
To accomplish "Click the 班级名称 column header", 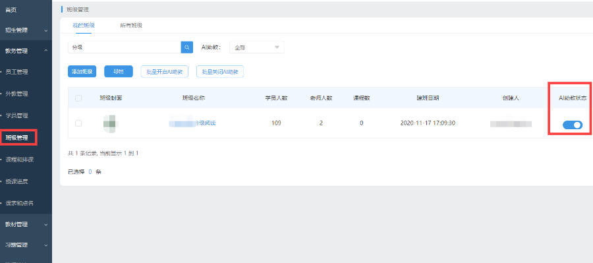I will (x=194, y=98).
